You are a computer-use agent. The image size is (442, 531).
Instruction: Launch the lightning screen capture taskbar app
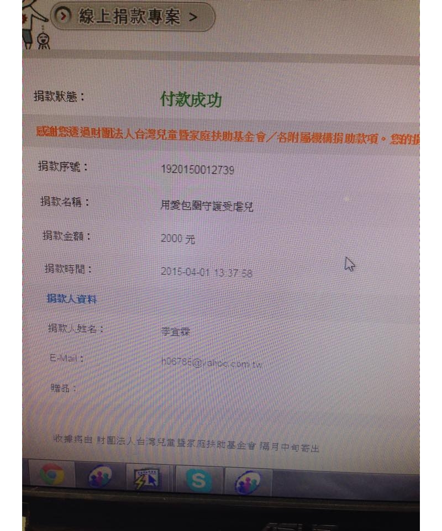[146, 478]
